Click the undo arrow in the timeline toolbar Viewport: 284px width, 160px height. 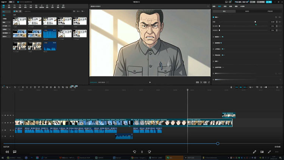[15, 87]
